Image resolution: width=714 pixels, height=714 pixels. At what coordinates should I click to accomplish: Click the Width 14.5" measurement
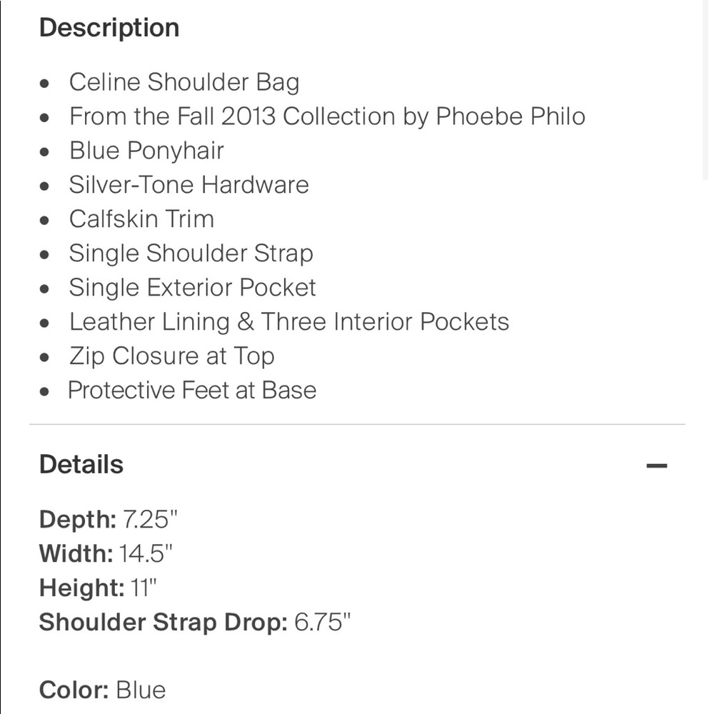(106, 554)
